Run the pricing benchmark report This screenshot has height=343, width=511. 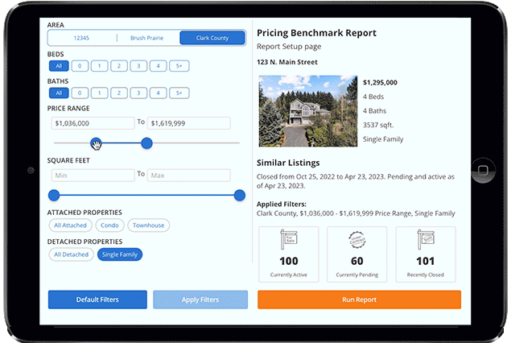coord(359,300)
